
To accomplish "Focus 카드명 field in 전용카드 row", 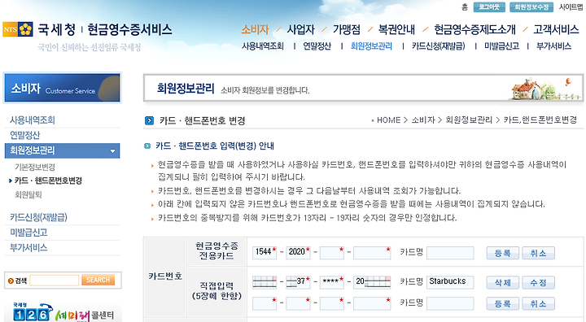I will 450,253.
